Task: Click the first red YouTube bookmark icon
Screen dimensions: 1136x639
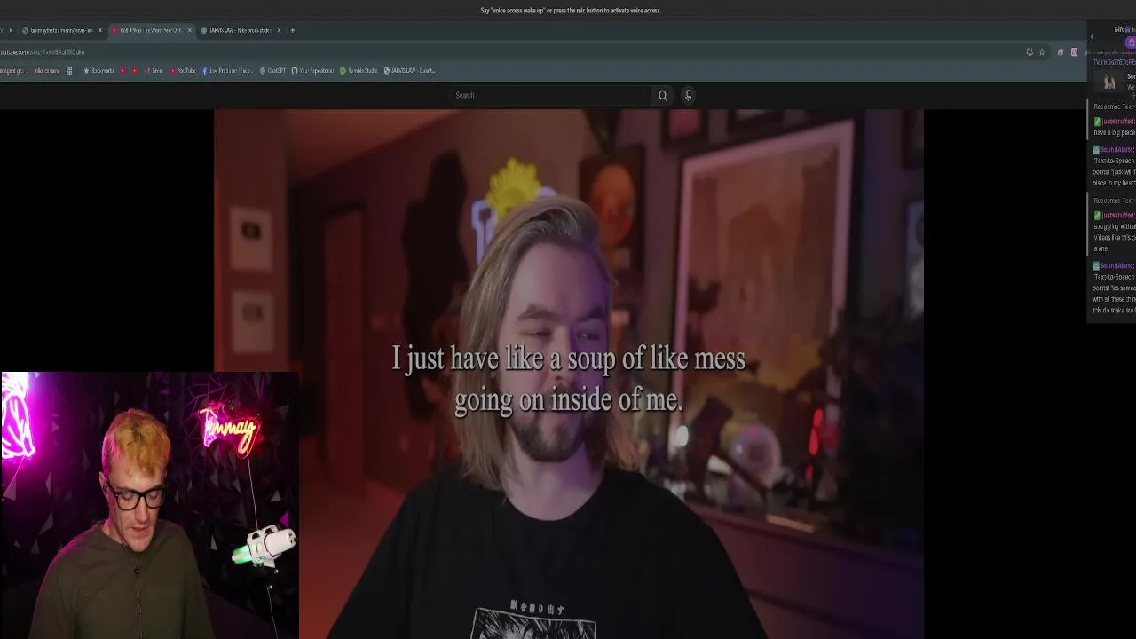Action: point(122,71)
